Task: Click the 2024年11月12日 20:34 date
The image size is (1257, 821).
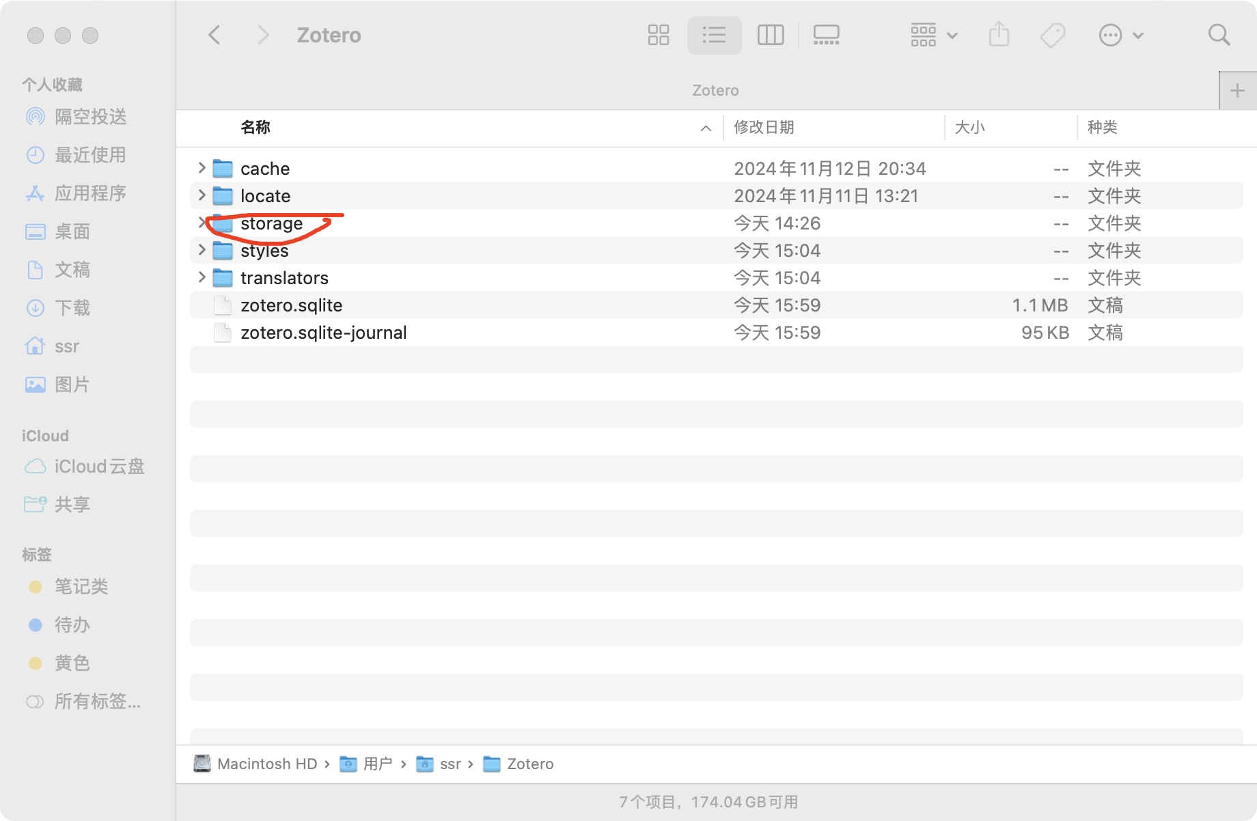Action: coord(829,169)
